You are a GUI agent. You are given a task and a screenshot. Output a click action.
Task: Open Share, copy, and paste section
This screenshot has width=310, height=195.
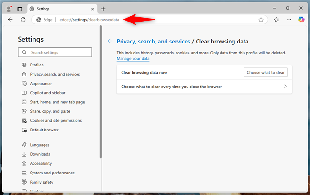[50, 111]
